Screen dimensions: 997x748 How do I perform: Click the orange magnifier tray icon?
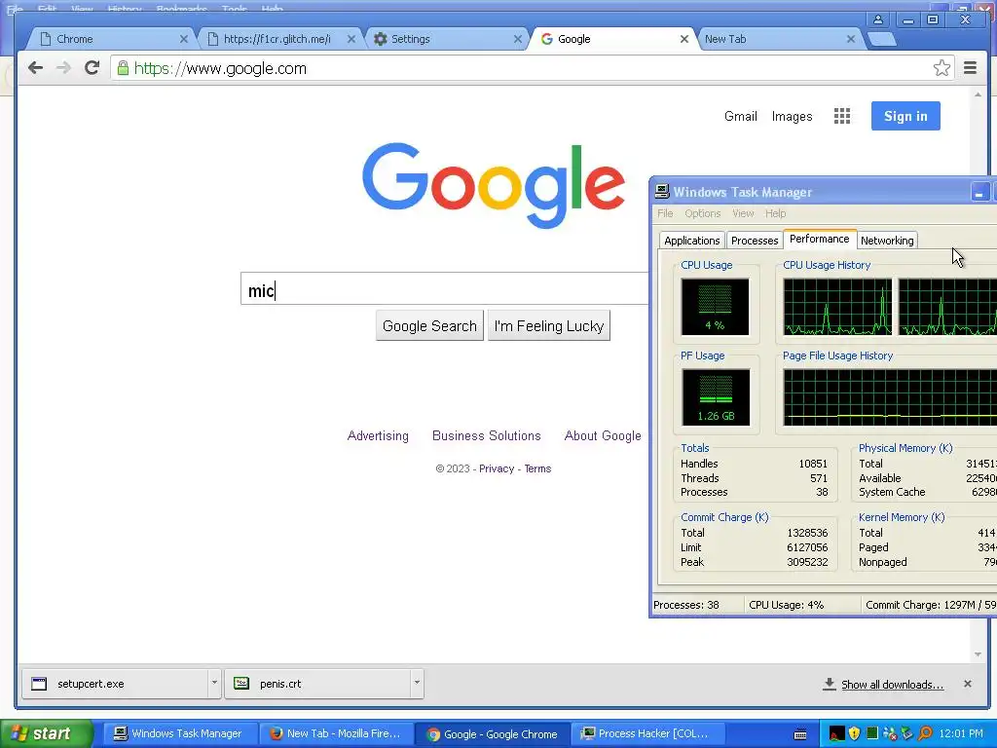[925, 733]
